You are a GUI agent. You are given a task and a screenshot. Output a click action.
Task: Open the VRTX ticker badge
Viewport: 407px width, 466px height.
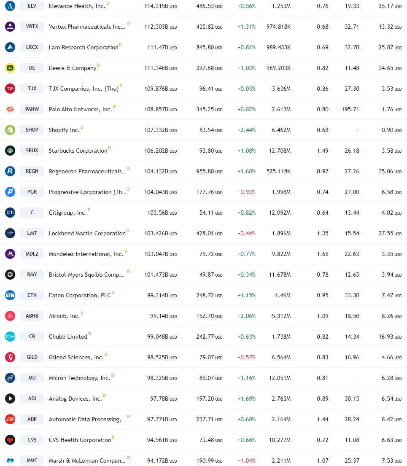32,27
